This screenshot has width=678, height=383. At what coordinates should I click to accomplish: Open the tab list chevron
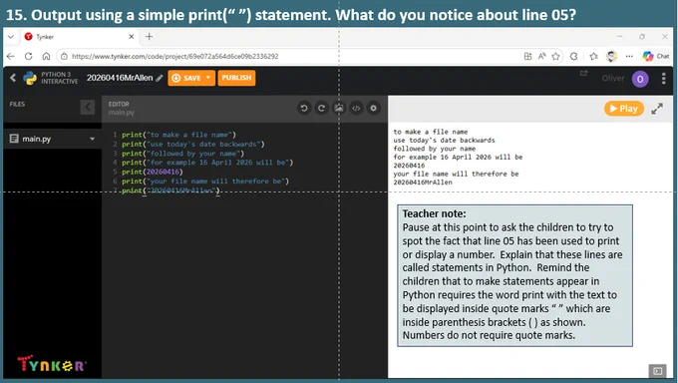click(11, 37)
